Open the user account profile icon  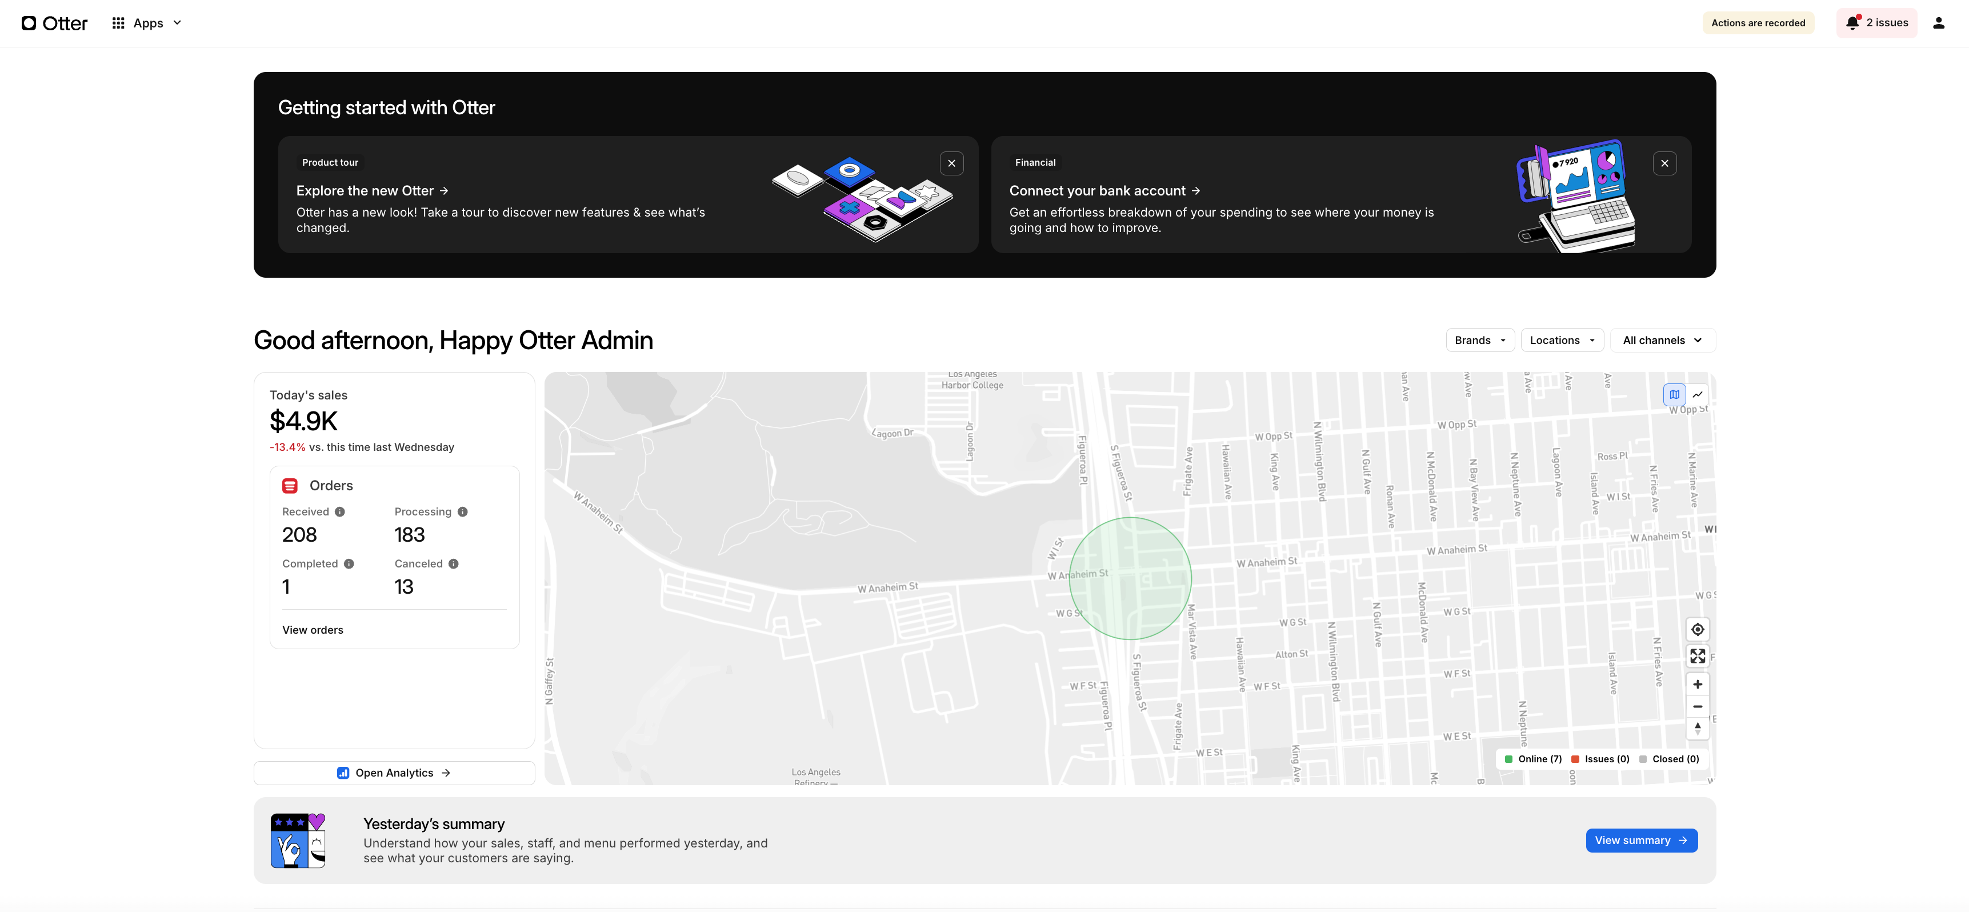pyautogui.click(x=1938, y=23)
